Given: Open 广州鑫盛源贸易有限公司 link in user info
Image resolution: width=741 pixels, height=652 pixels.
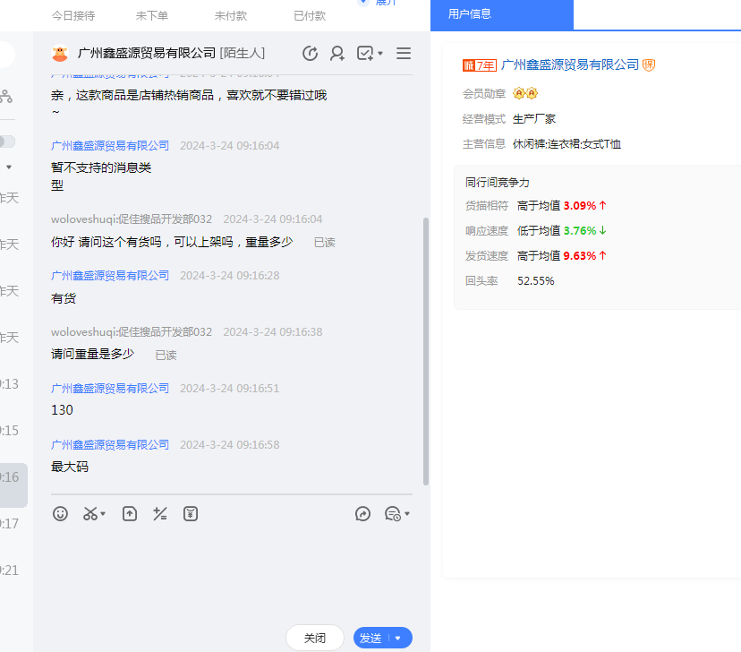Looking at the screenshot, I should (x=570, y=64).
